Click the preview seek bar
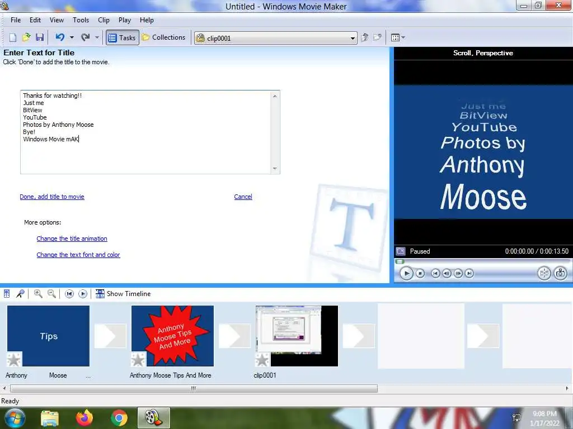The width and height of the screenshot is (573, 429). coord(482,261)
